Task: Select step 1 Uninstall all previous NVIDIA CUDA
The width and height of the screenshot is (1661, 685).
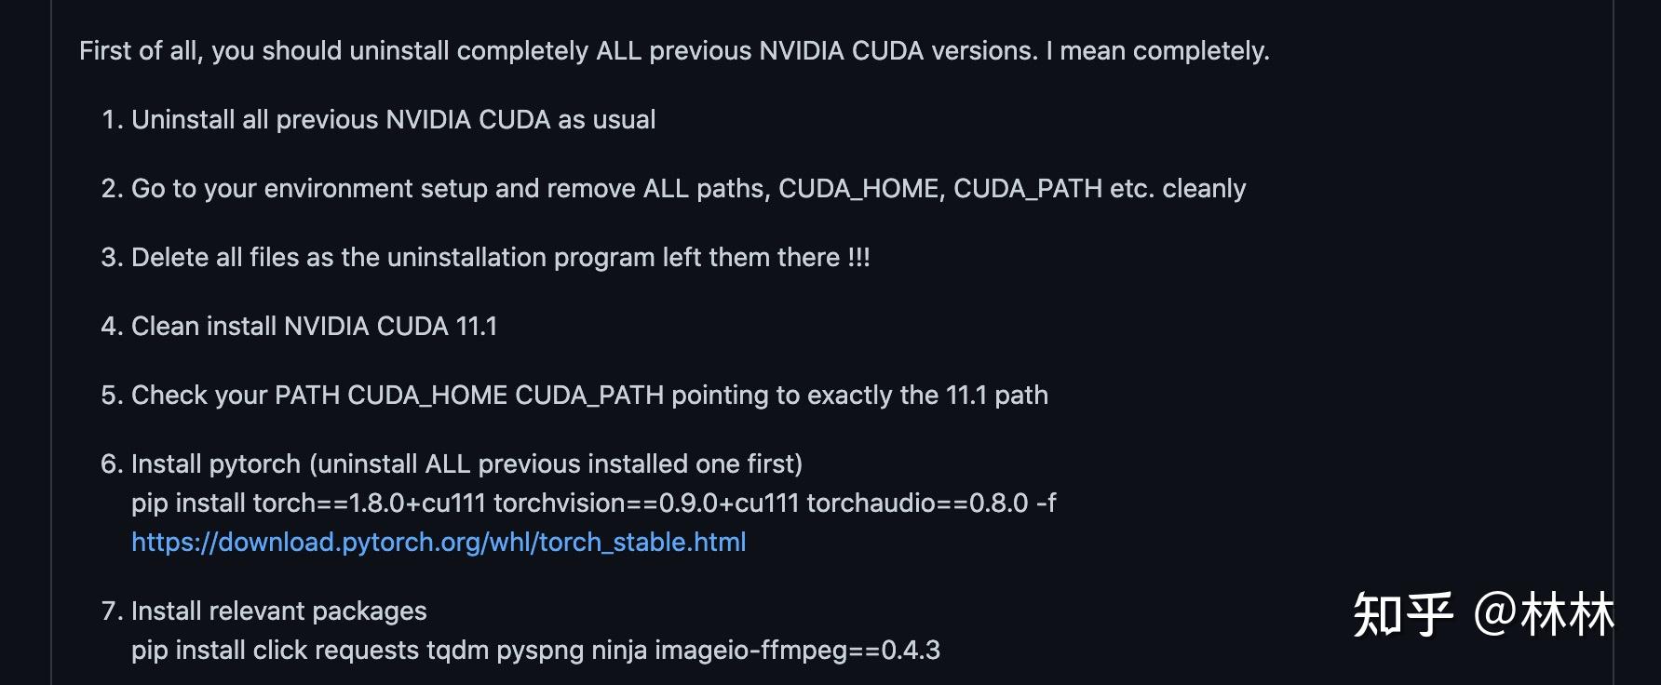Action: [393, 119]
